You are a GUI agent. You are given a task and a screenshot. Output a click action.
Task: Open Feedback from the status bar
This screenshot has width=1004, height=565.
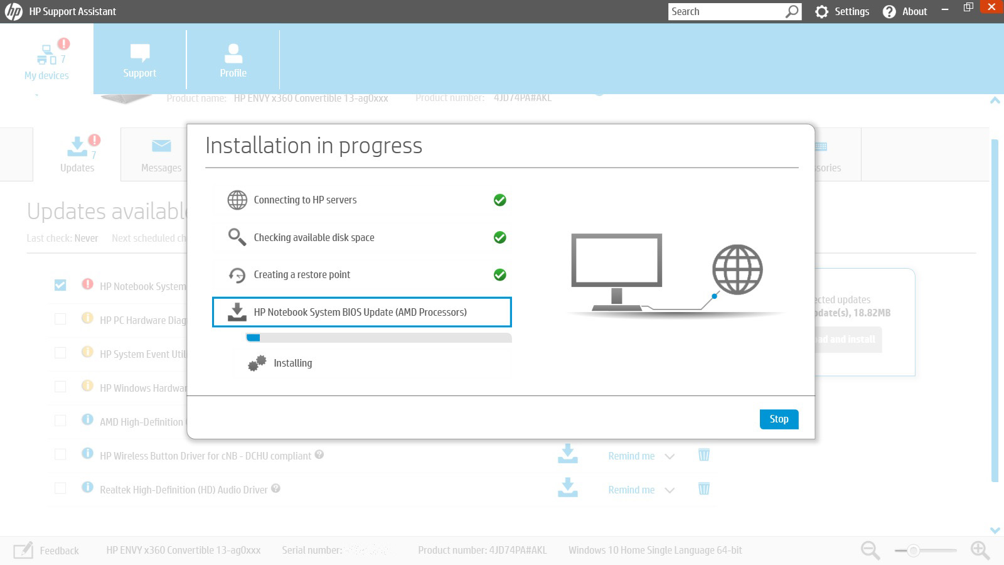tap(59, 551)
